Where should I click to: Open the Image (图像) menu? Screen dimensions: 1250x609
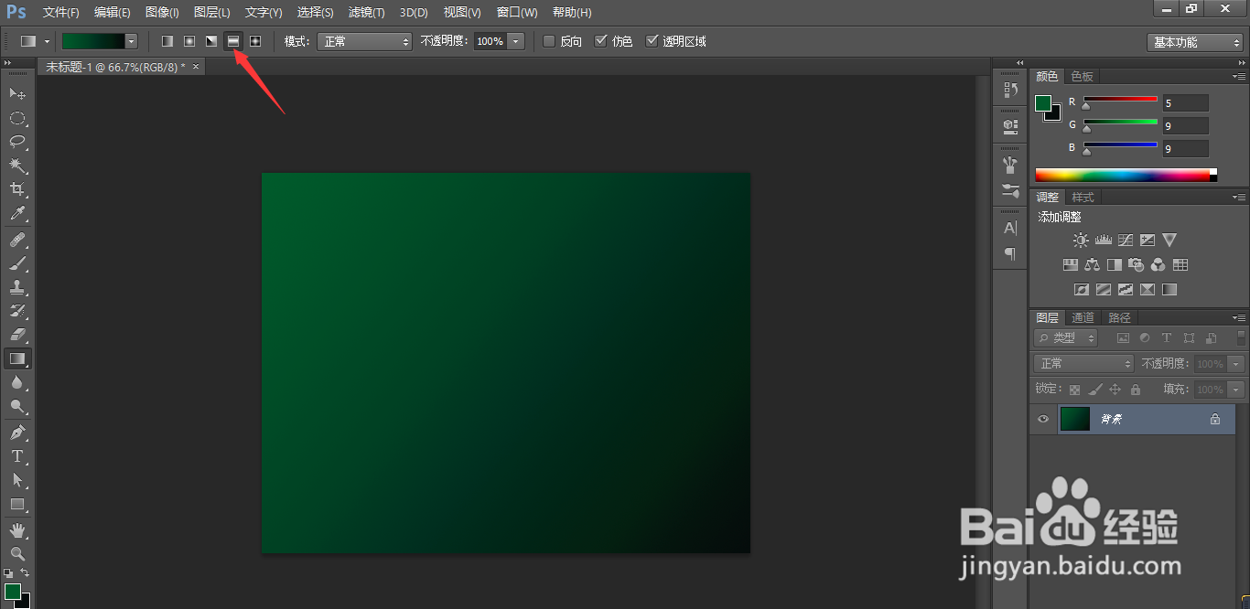(x=162, y=13)
